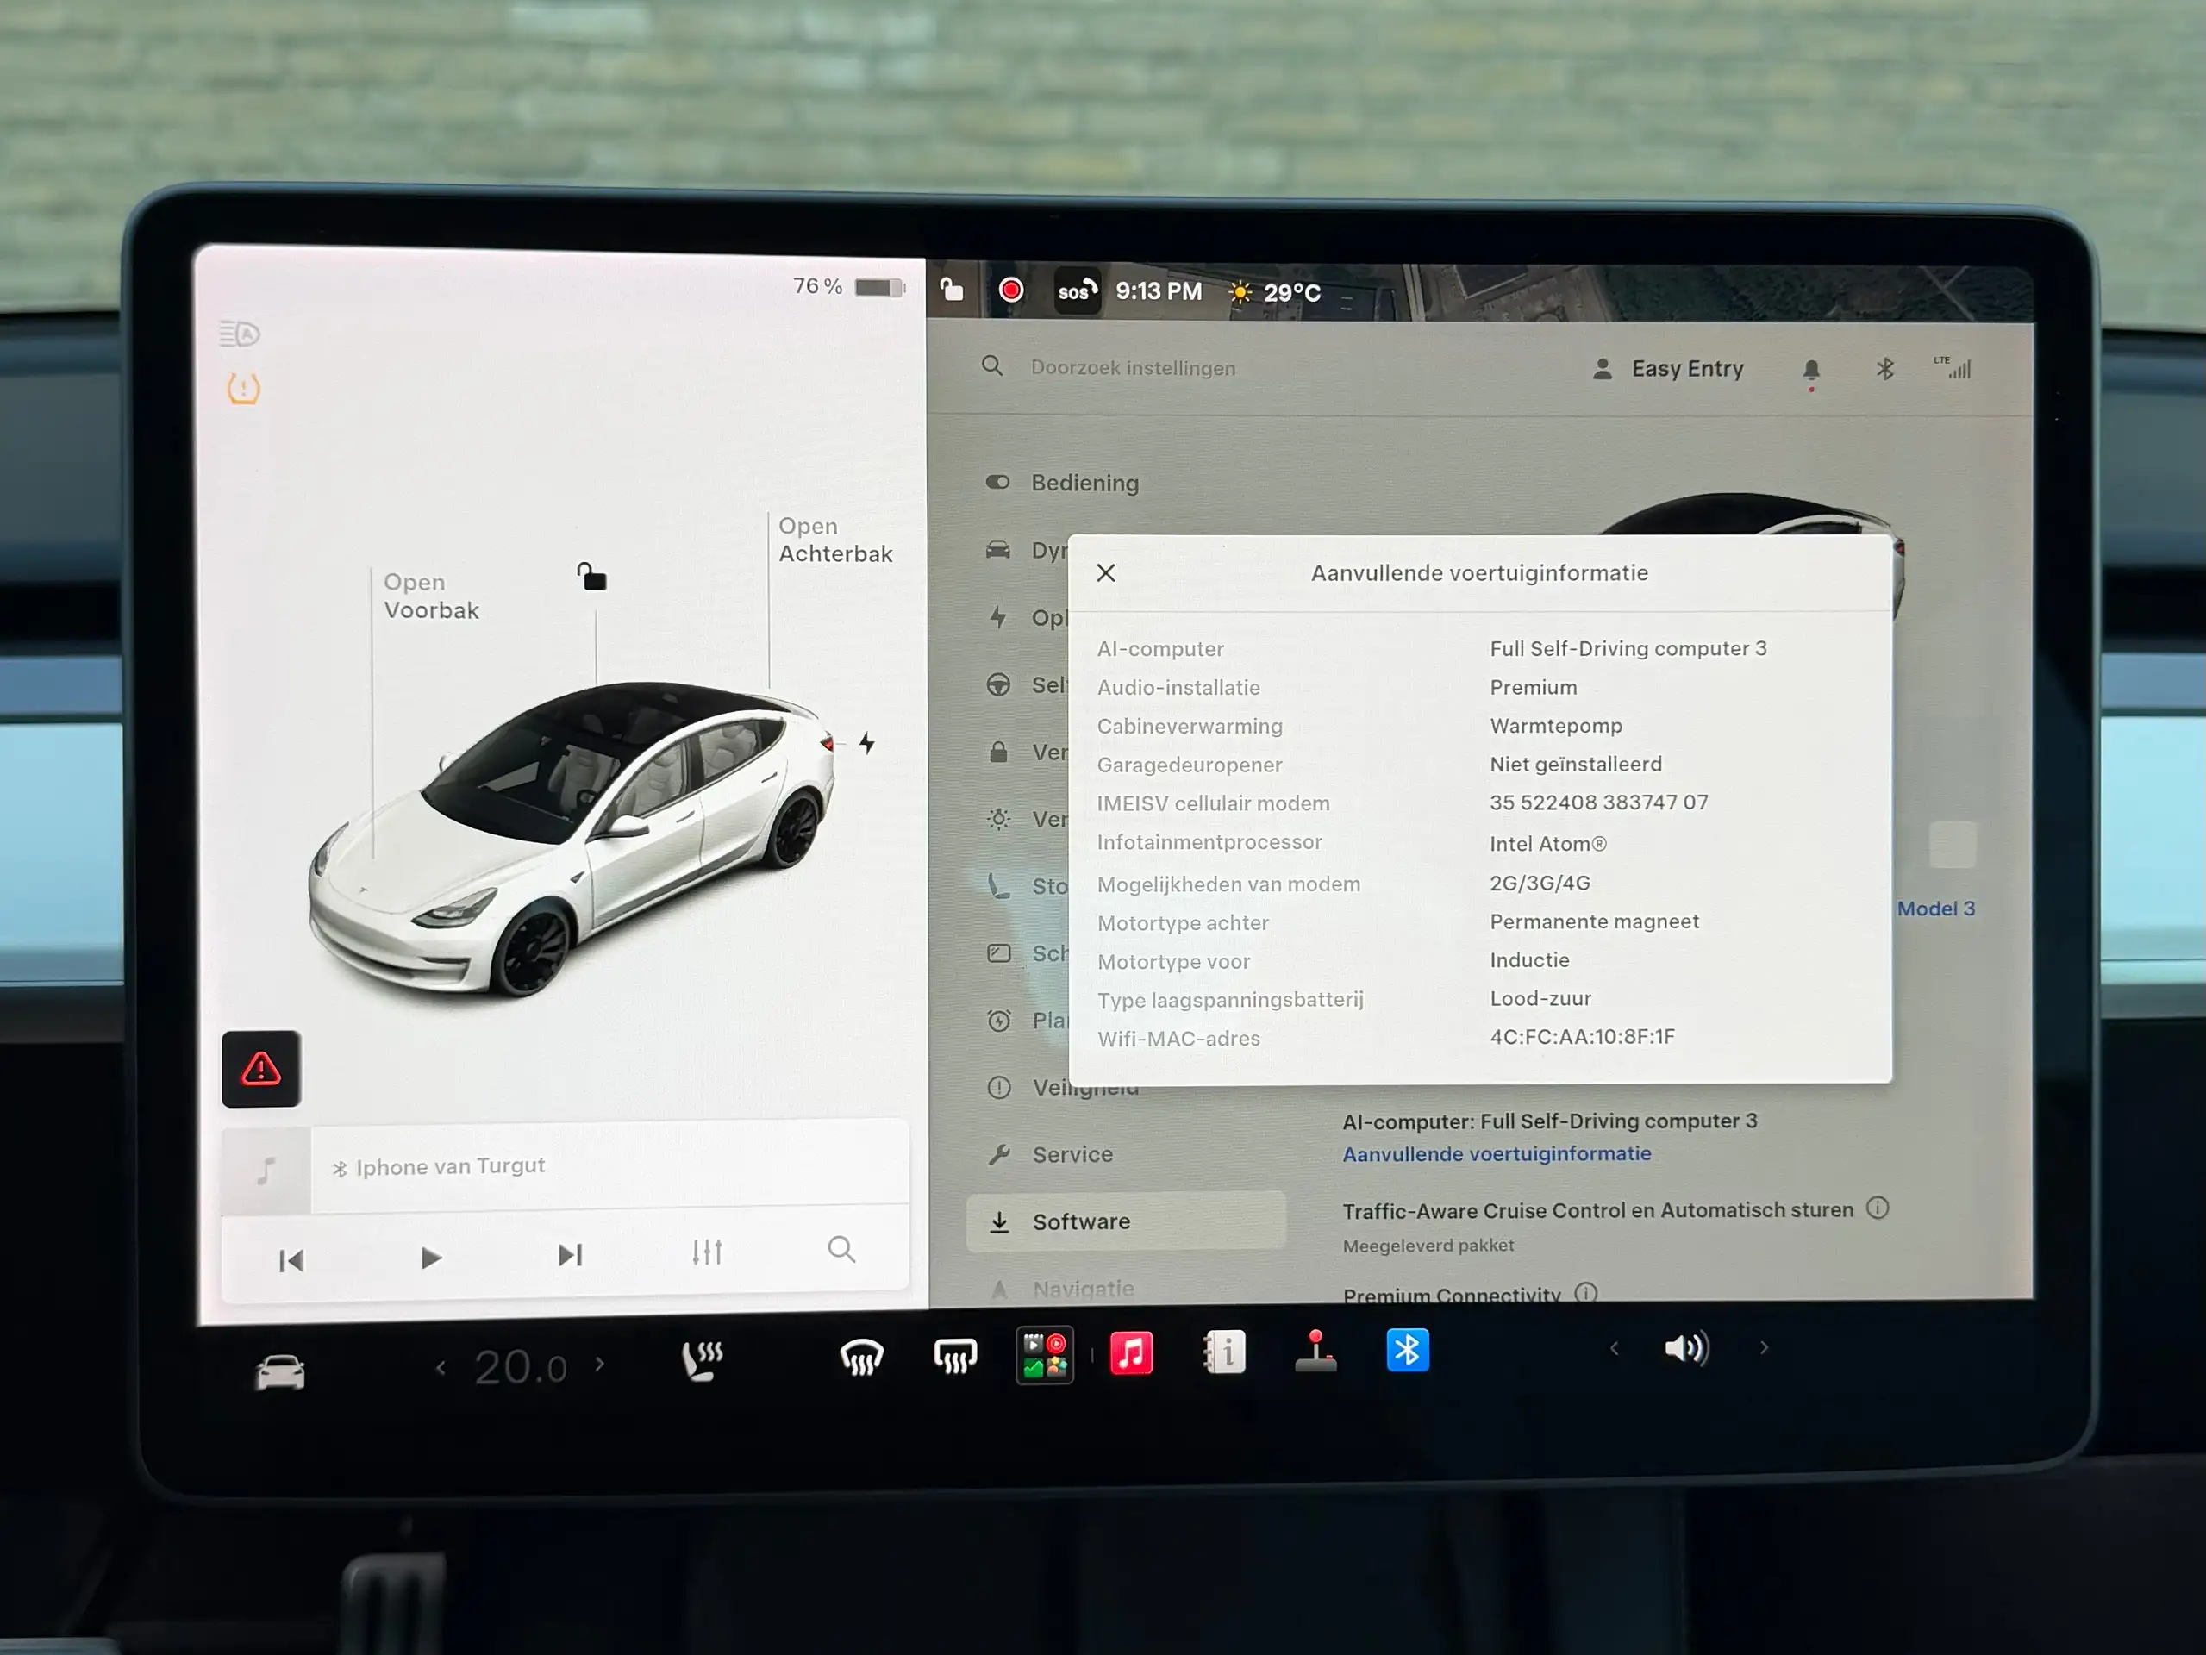
Task: Toggle rear window defrost
Action: point(954,1356)
